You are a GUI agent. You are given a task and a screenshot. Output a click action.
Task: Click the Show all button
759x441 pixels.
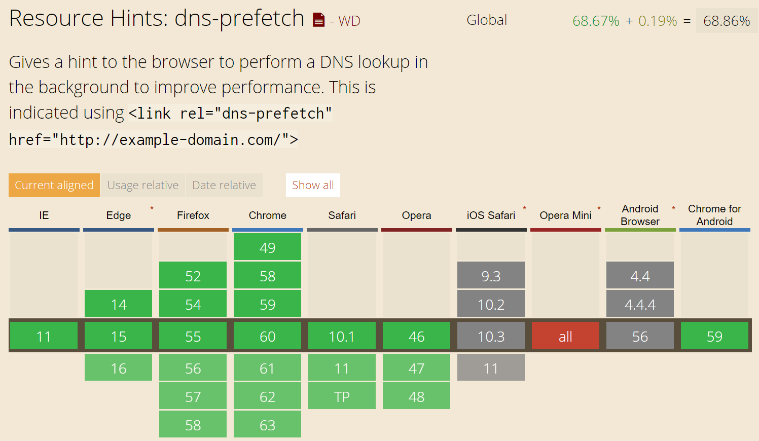click(313, 185)
